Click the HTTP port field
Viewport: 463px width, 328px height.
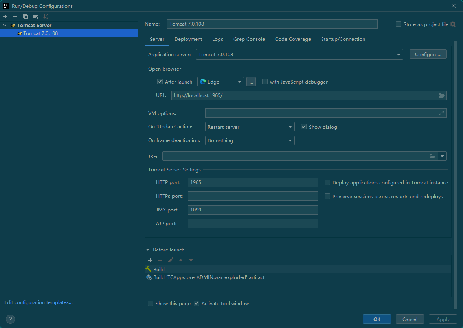[253, 182]
